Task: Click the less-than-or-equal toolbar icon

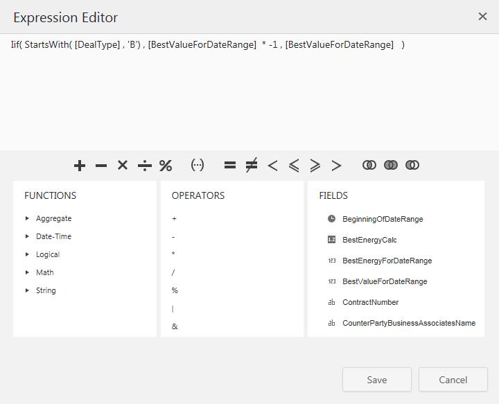Action: click(294, 165)
